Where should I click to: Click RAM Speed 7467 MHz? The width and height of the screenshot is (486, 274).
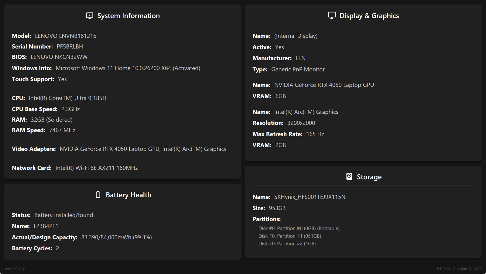tap(62, 130)
